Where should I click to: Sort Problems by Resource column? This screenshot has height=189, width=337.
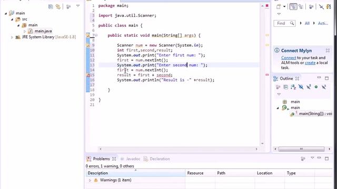click(200, 173)
